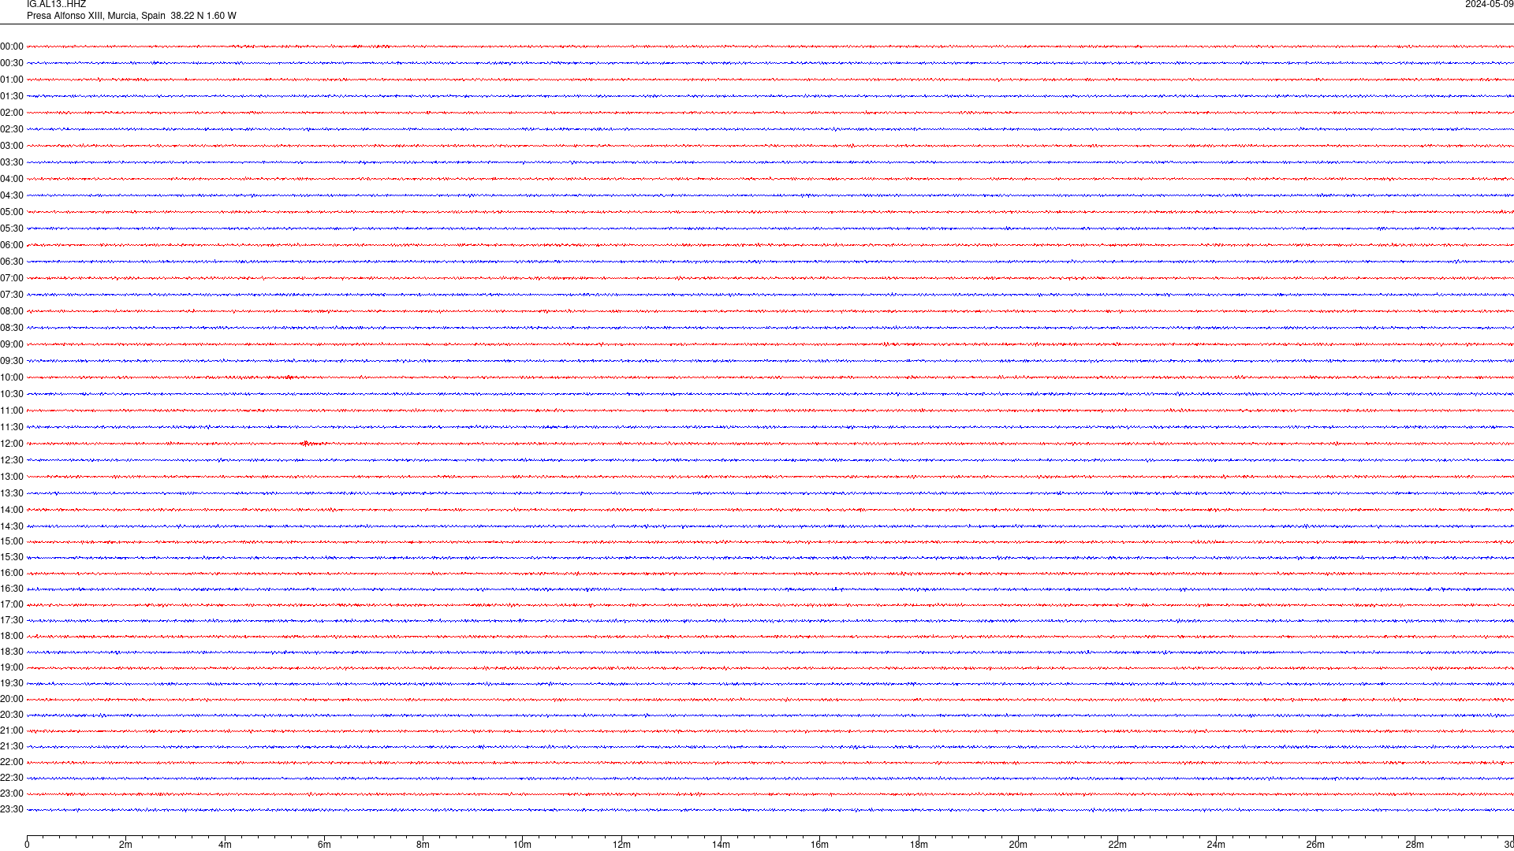
Task: Select the 10:00 trace row label
Action: [12, 377]
